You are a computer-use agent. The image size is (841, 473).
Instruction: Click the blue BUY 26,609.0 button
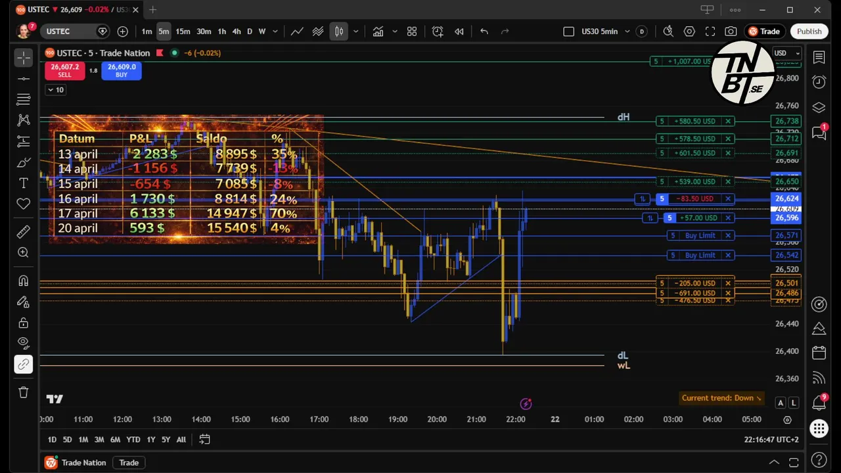pos(122,70)
